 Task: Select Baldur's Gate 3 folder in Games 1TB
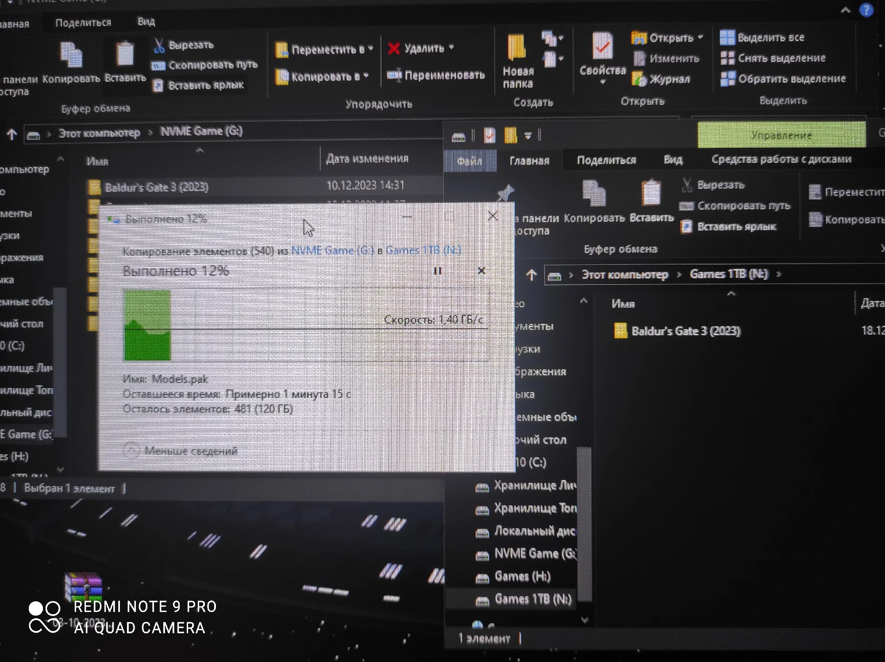(x=685, y=331)
